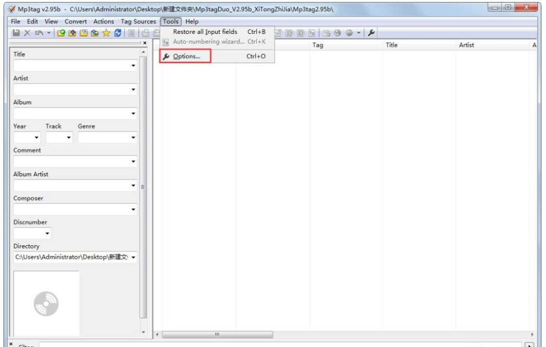The height and width of the screenshot is (347, 546).
Task: Click the Filter text input box
Action: tap(280, 344)
